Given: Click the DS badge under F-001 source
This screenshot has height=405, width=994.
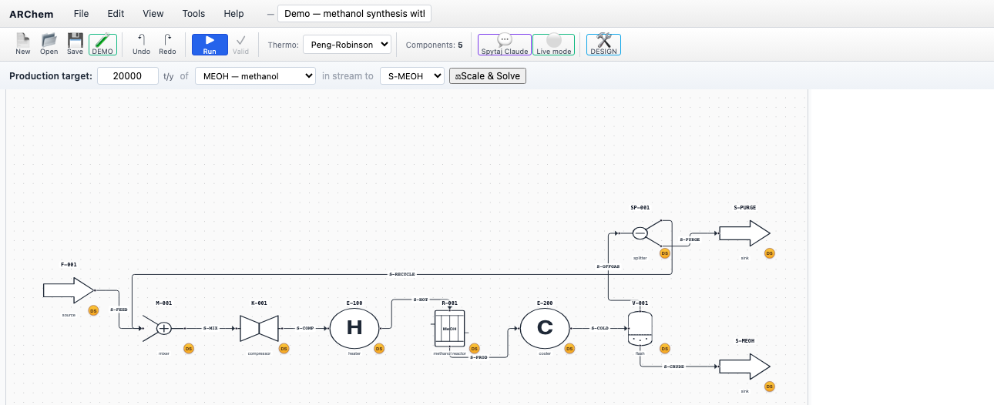Looking at the screenshot, I should click(93, 311).
